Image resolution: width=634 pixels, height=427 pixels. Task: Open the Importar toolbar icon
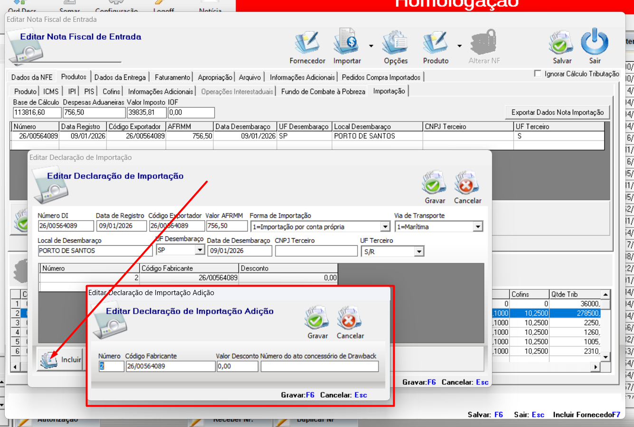[x=346, y=43]
